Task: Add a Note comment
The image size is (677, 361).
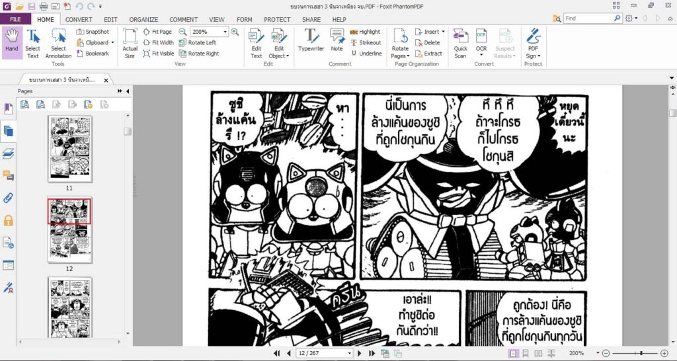Action: click(x=337, y=40)
